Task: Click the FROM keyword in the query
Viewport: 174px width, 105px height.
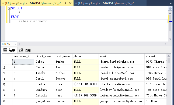Action: click(15, 17)
